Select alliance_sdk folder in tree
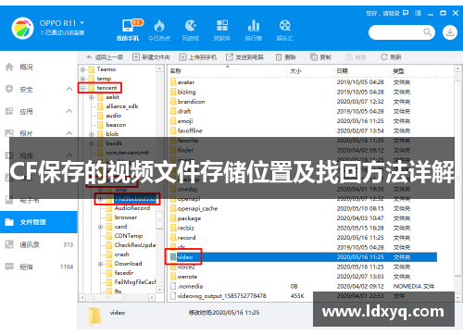The width and height of the screenshot is (463, 335). [x=122, y=106]
